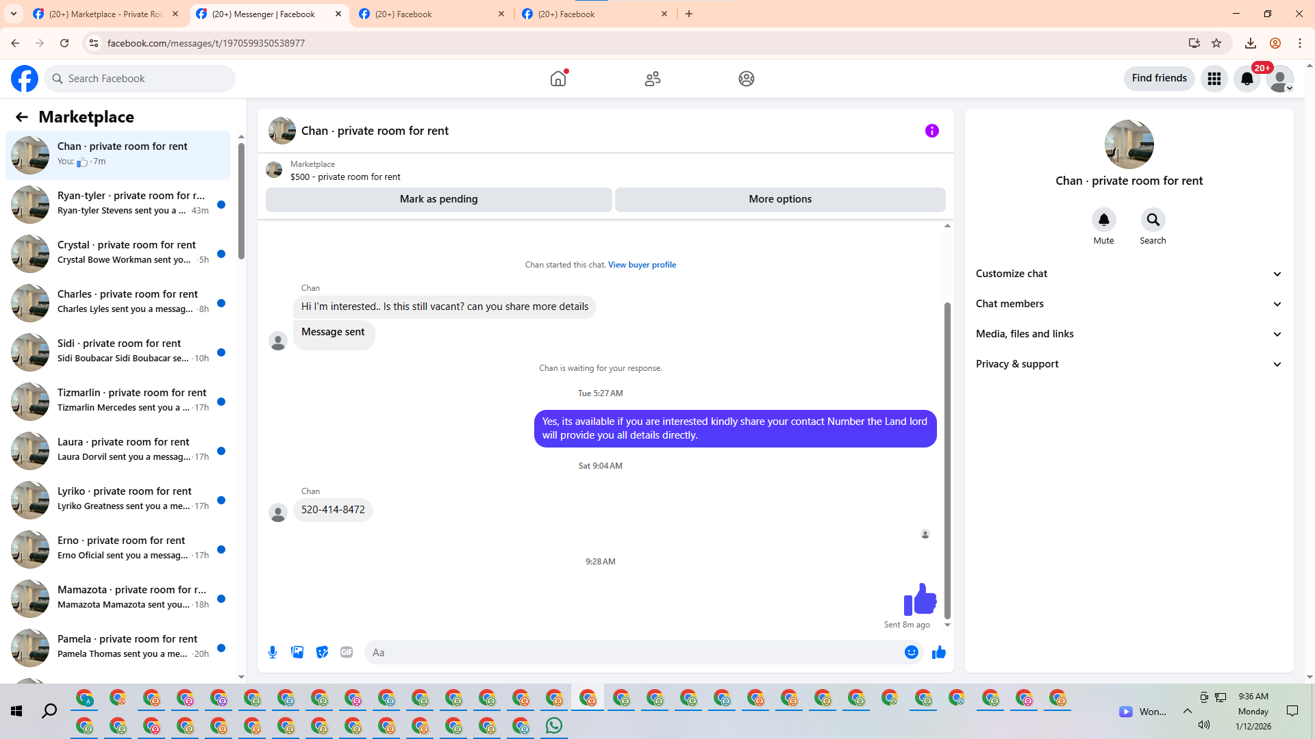Image resolution: width=1315 pixels, height=739 pixels.
Task: Open the sticker picker icon
Action: [x=322, y=652]
